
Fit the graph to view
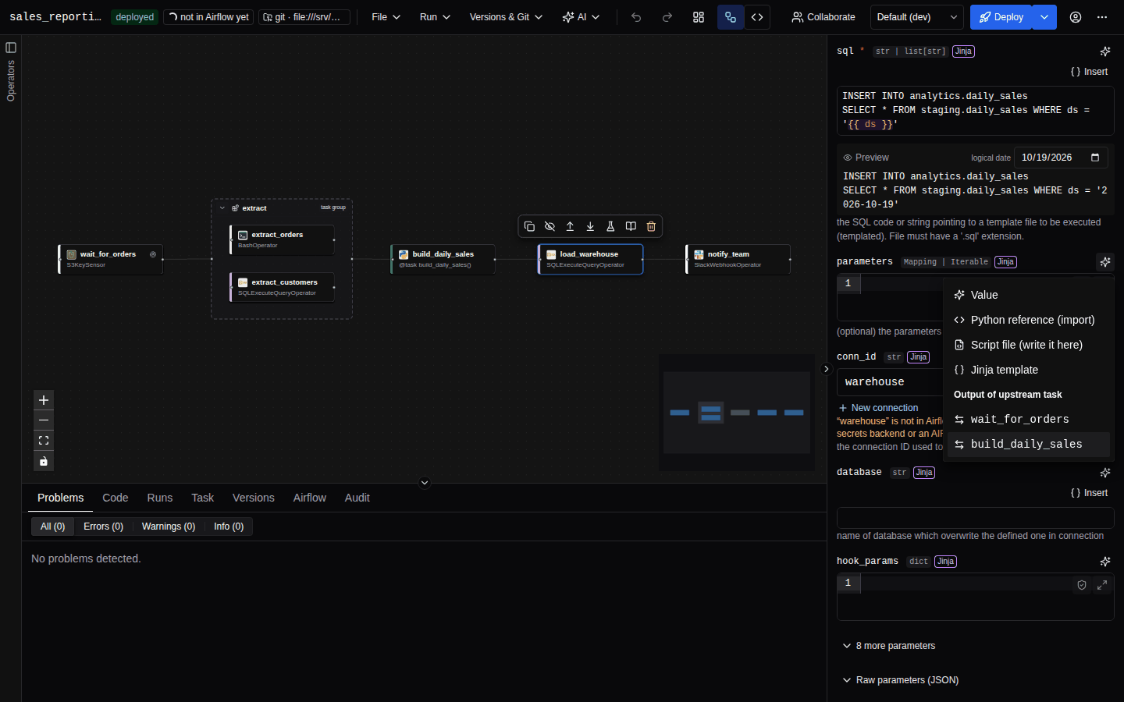(44, 441)
